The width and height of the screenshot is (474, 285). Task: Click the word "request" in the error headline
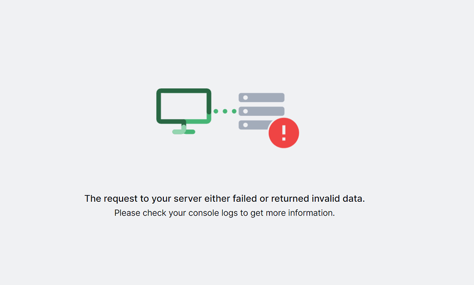(120, 199)
